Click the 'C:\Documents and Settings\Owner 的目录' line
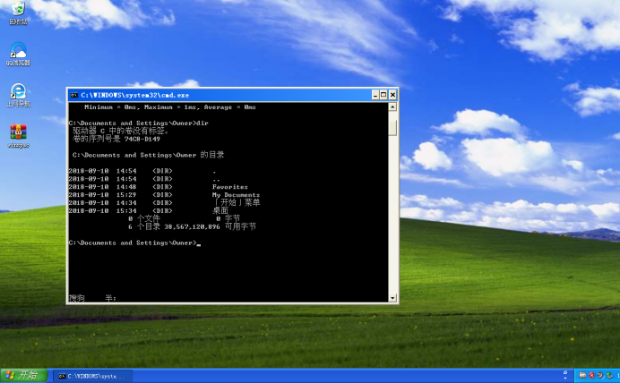Image resolution: width=620 pixels, height=383 pixels. pos(148,155)
